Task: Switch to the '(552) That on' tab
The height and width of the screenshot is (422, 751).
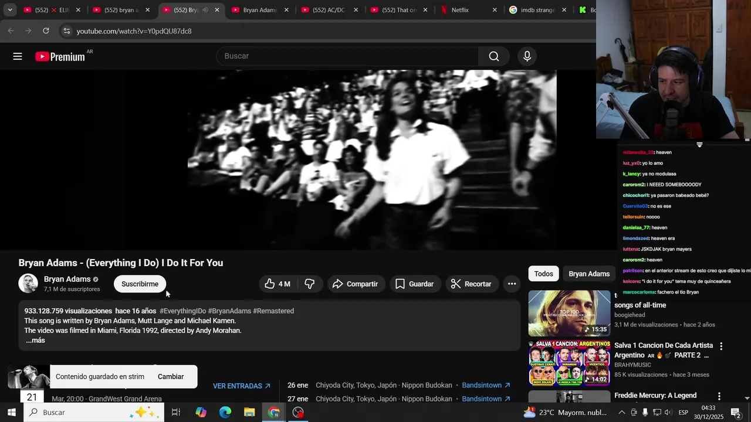Action: click(x=398, y=10)
